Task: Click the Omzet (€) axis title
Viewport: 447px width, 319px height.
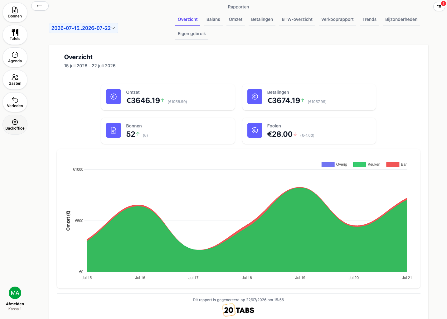Action: pos(68,221)
